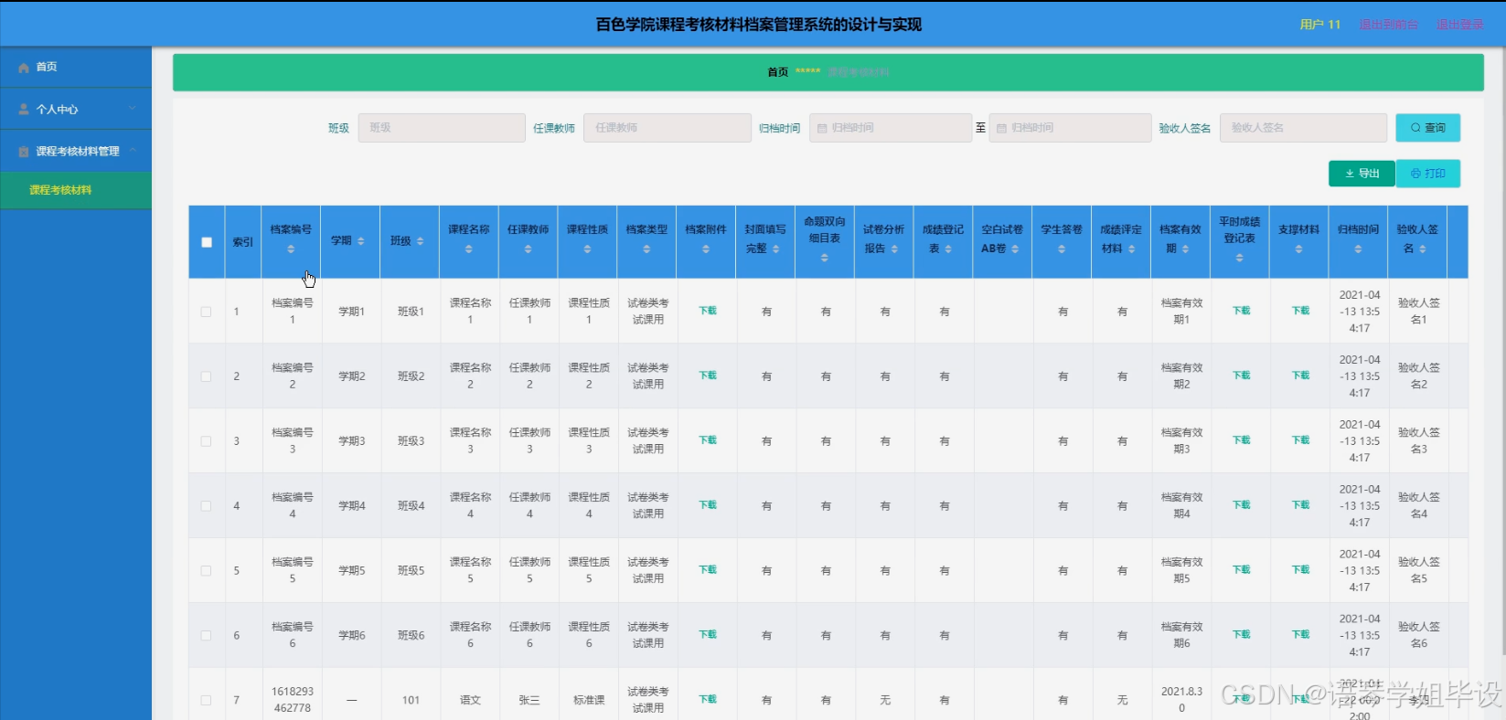The height and width of the screenshot is (720, 1506).
Task: Click the home icon beside 首页 in sidebar
Action: [x=24, y=68]
